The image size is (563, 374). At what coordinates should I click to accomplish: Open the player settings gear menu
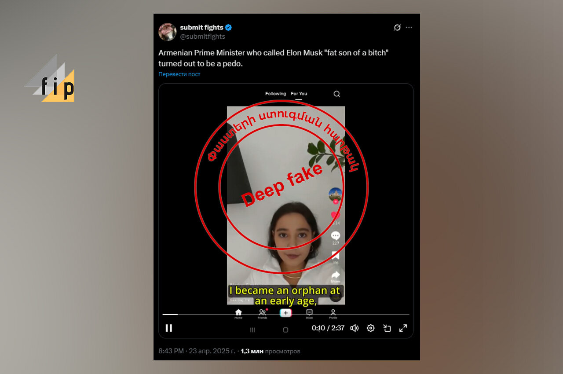point(370,328)
